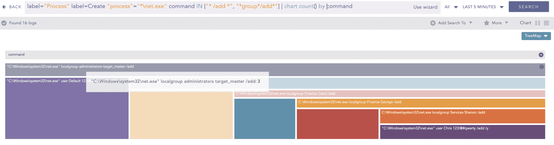Open the gear settings for command chart
Image resolution: width=554 pixels, height=145 pixels.
[541, 55]
